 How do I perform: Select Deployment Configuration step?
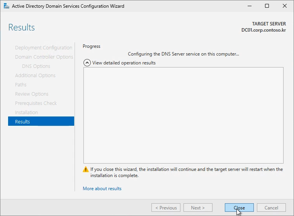point(44,47)
